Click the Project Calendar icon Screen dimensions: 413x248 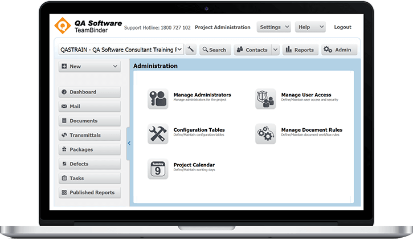pos(158,169)
